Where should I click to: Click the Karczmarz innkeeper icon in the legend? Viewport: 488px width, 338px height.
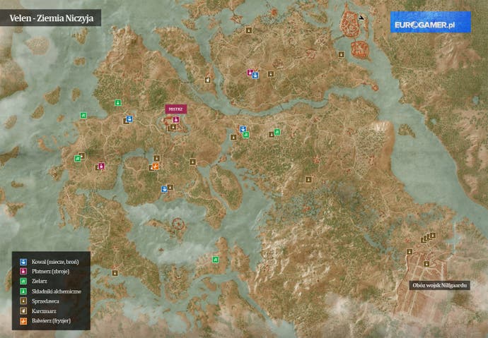click(x=23, y=311)
